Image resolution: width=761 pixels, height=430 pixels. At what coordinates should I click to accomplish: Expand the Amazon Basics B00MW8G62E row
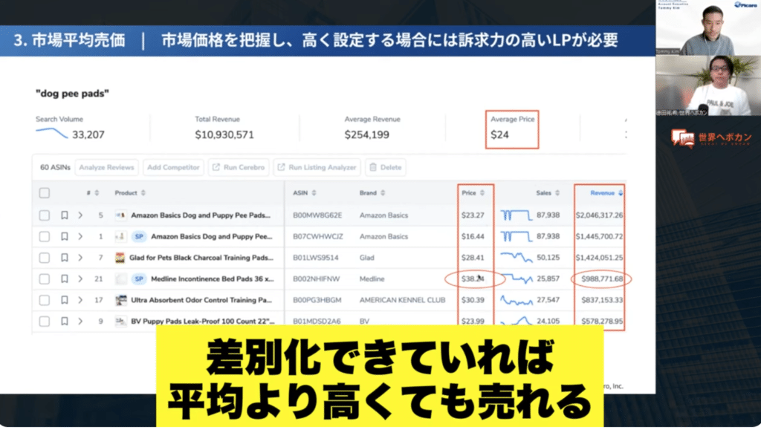[x=80, y=215]
